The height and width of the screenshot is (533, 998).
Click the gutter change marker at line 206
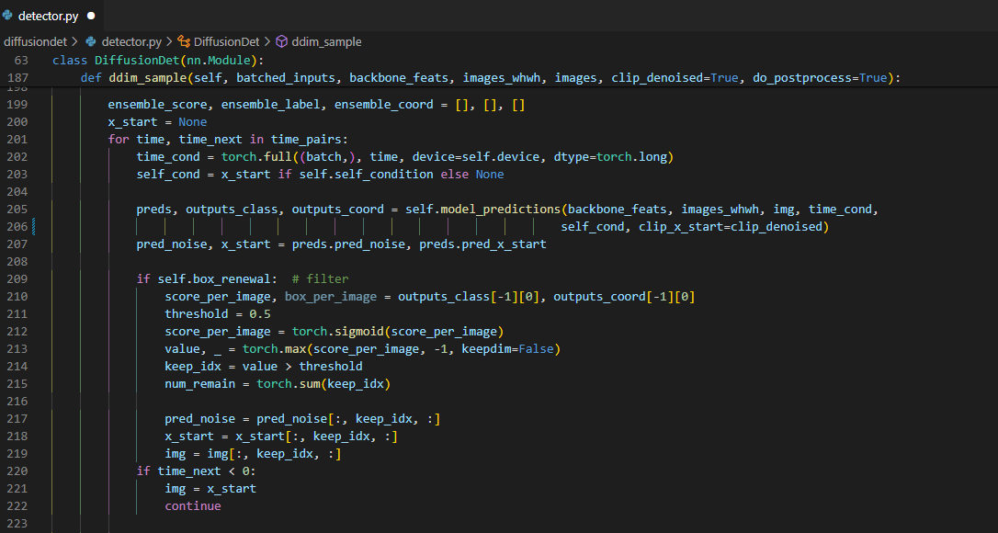[34, 227]
